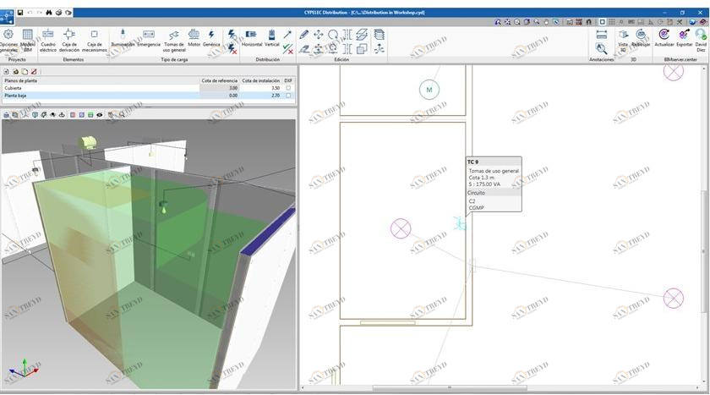Viewport: 710px width, 395px height.
Task: Insert a Cuadro eléctrico element
Action: [x=48, y=39]
